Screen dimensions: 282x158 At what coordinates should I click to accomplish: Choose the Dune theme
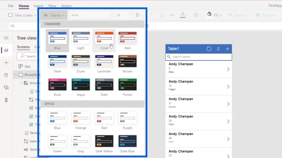(81, 64)
